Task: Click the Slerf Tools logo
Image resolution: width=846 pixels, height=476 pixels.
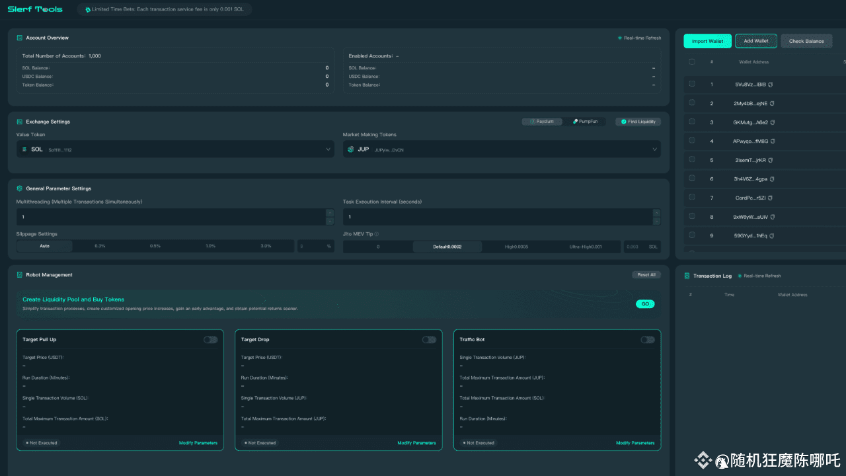Action: pyautogui.click(x=35, y=9)
